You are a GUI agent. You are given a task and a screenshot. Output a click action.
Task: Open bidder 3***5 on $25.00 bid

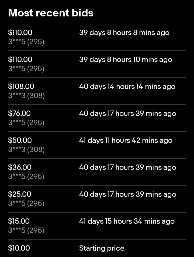(x=26, y=203)
